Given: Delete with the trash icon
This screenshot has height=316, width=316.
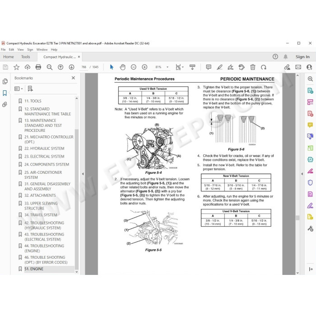Looking at the screenshot, I should click(x=253, y=67).
